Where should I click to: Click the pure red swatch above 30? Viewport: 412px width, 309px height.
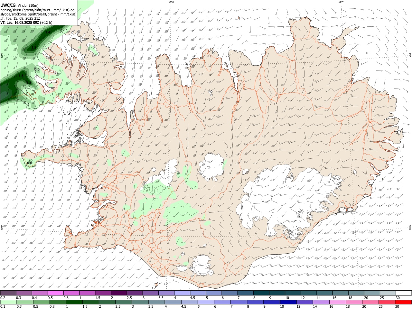coord(403,302)
